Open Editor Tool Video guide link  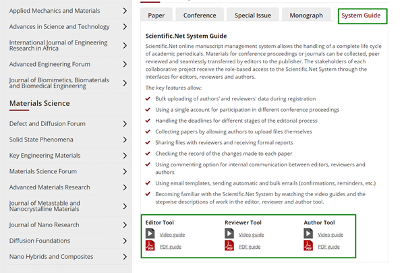pyautogui.click(x=172, y=235)
